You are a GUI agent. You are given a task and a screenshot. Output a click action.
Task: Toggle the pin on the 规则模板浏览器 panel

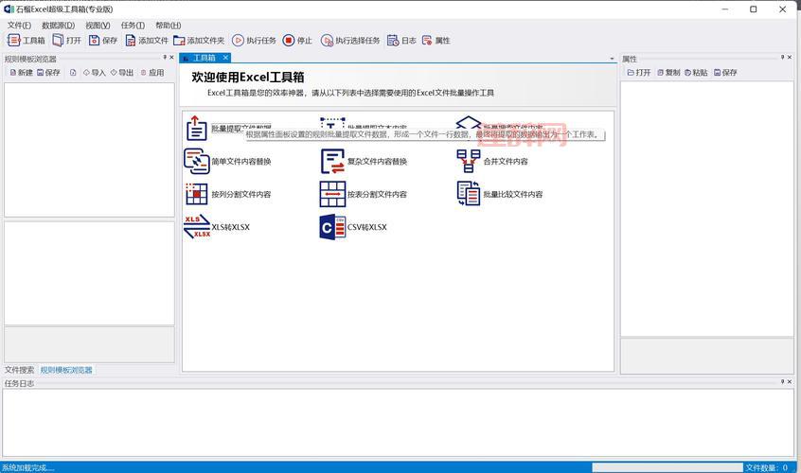[162, 59]
